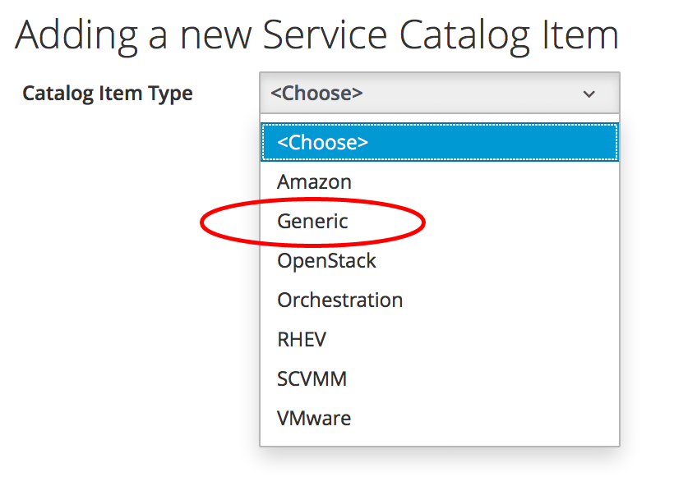Choose the Orchestration template item type
This screenshot has height=486, width=674.
(339, 300)
